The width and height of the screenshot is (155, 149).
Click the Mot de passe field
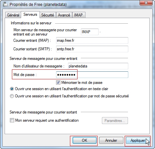pos(92,75)
